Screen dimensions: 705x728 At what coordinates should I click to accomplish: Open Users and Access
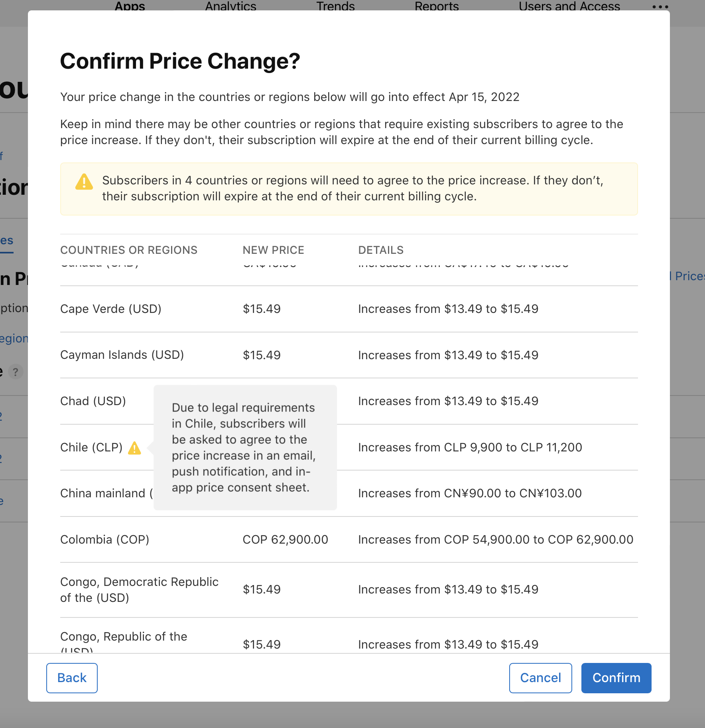[569, 6]
